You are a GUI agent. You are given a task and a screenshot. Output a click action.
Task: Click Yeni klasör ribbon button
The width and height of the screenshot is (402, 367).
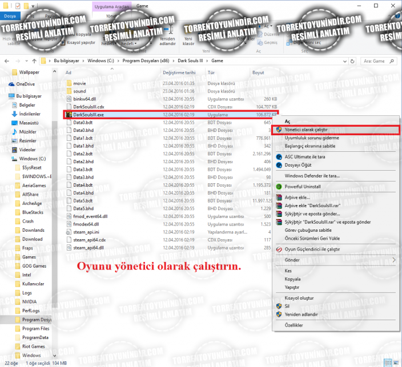[188, 35]
